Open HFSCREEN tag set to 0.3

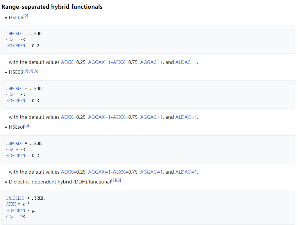[x=16, y=101]
